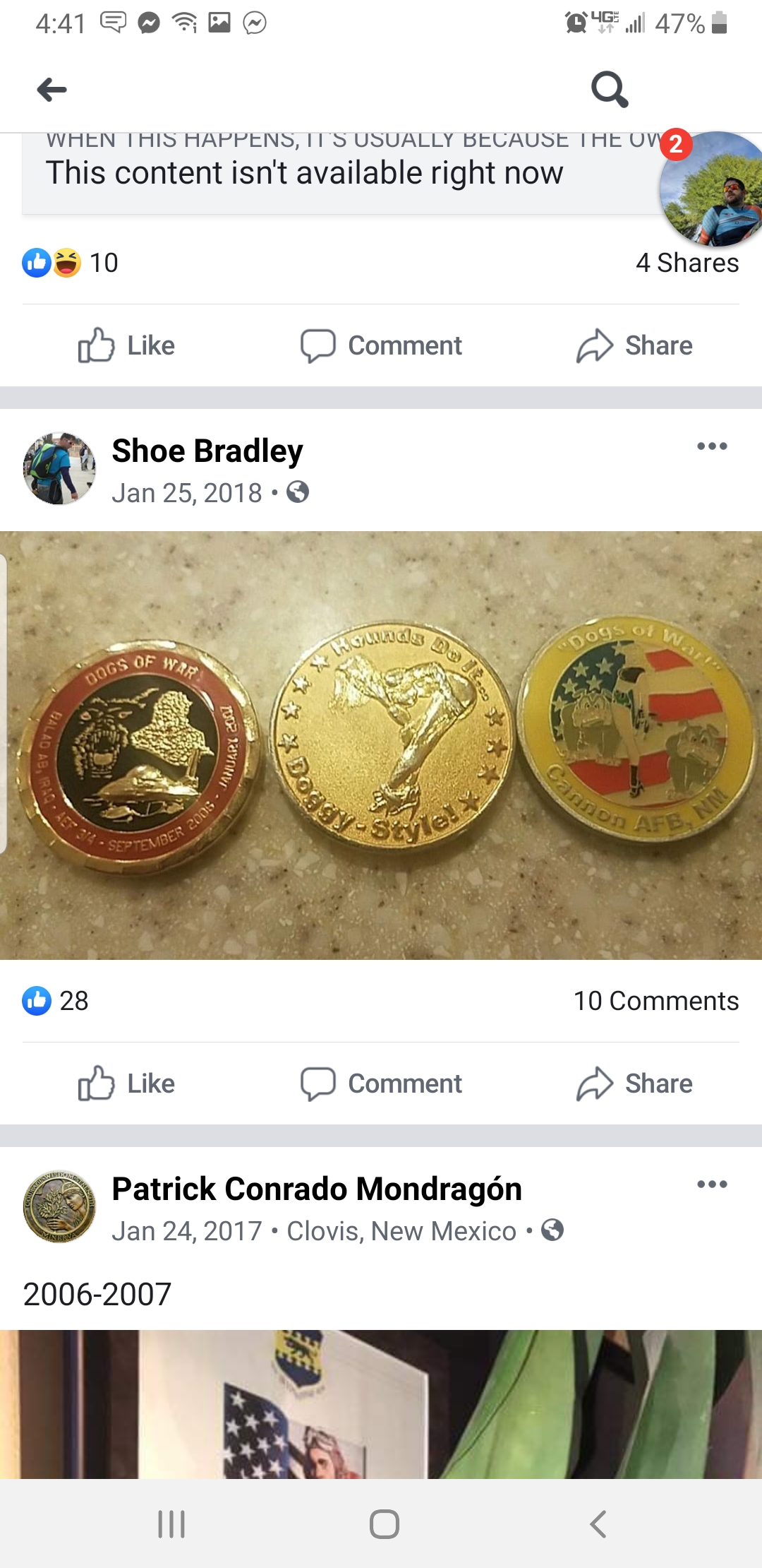
Task: Open Shoe Bradley's profile picture
Action: coord(59,468)
